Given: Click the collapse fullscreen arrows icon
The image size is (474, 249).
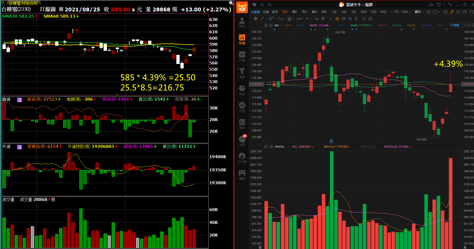Looking at the screenshot, I should pos(458,12).
